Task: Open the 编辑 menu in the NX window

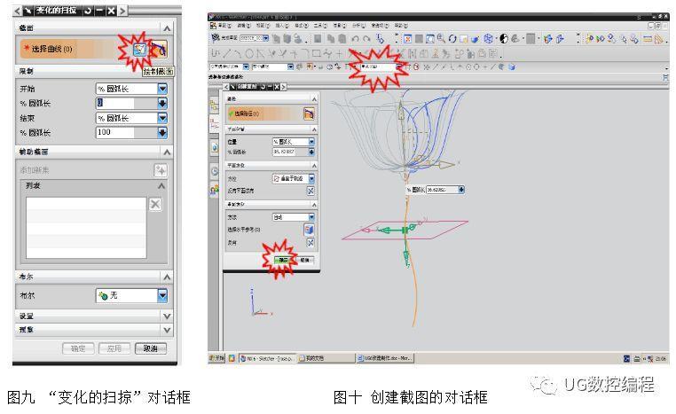Action: click(244, 26)
